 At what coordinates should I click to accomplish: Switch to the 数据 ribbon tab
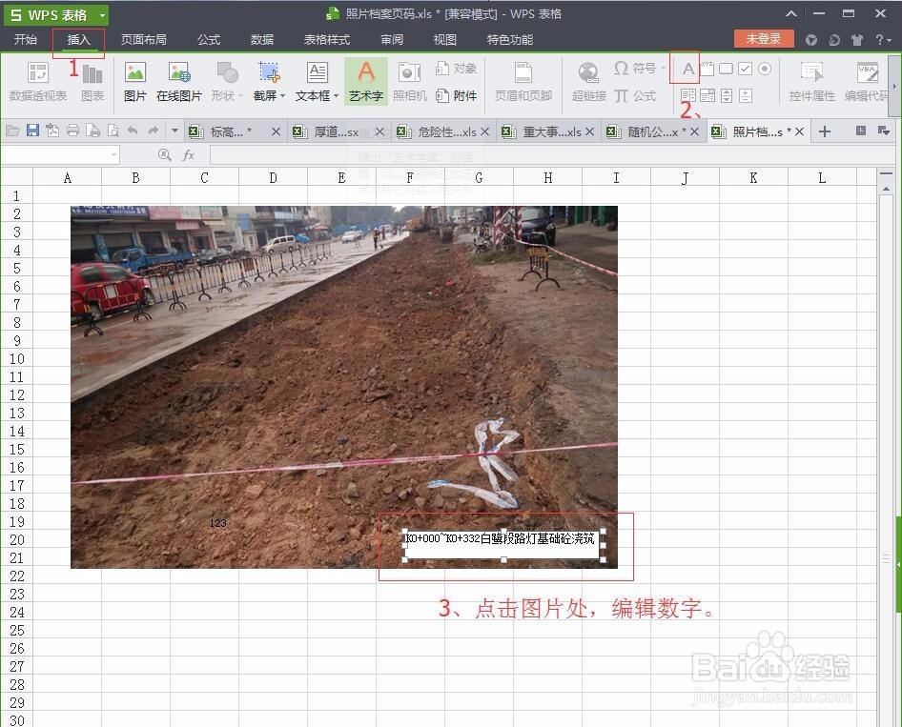[262, 39]
